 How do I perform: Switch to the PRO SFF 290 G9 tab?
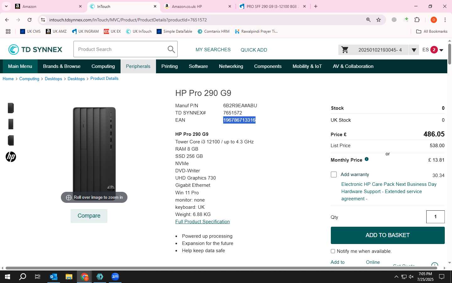click(x=272, y=6)
